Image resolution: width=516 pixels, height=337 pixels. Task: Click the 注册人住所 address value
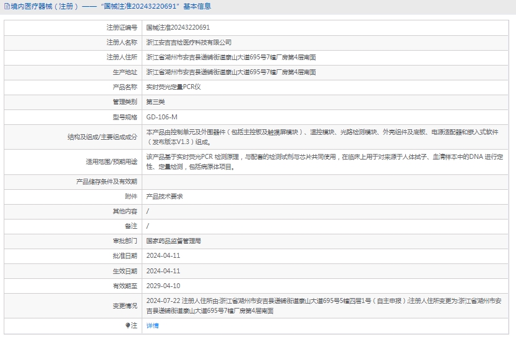click(231, 58)
